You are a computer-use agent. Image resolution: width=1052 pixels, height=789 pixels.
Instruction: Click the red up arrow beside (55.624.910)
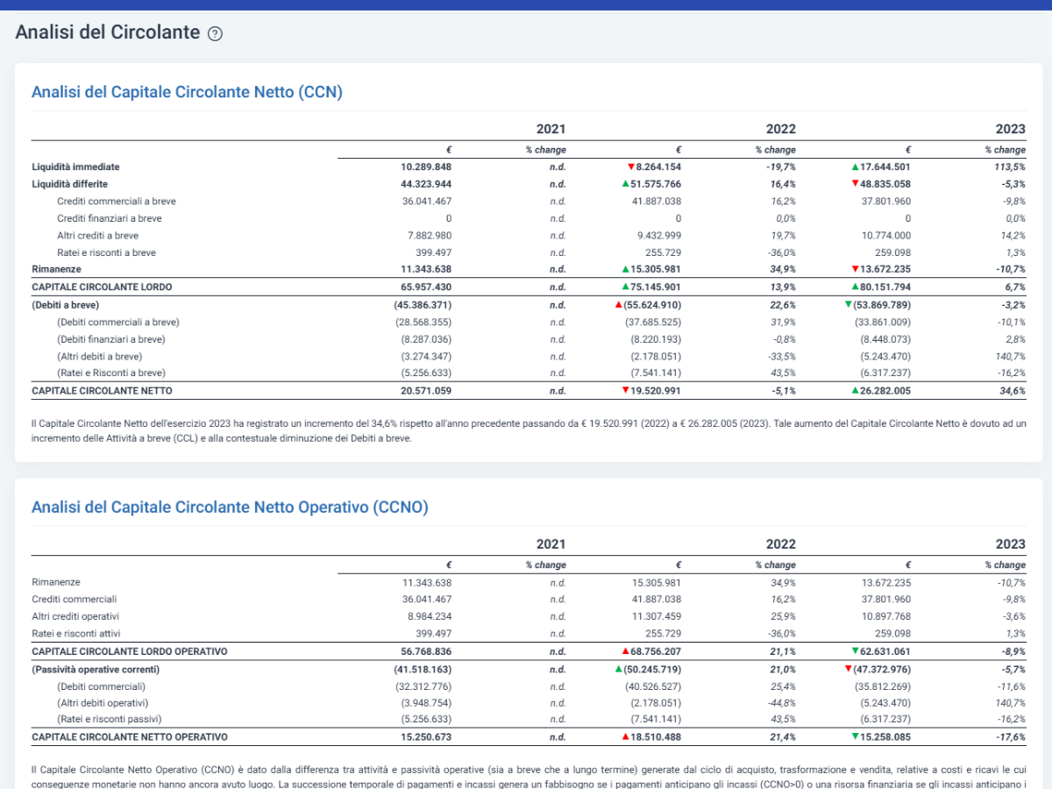click(x=619, y=304)
